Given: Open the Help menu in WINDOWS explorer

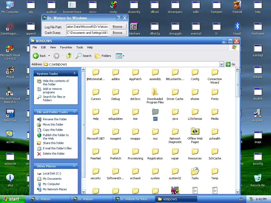Looking at the screenshot, I should pos(90,47).
